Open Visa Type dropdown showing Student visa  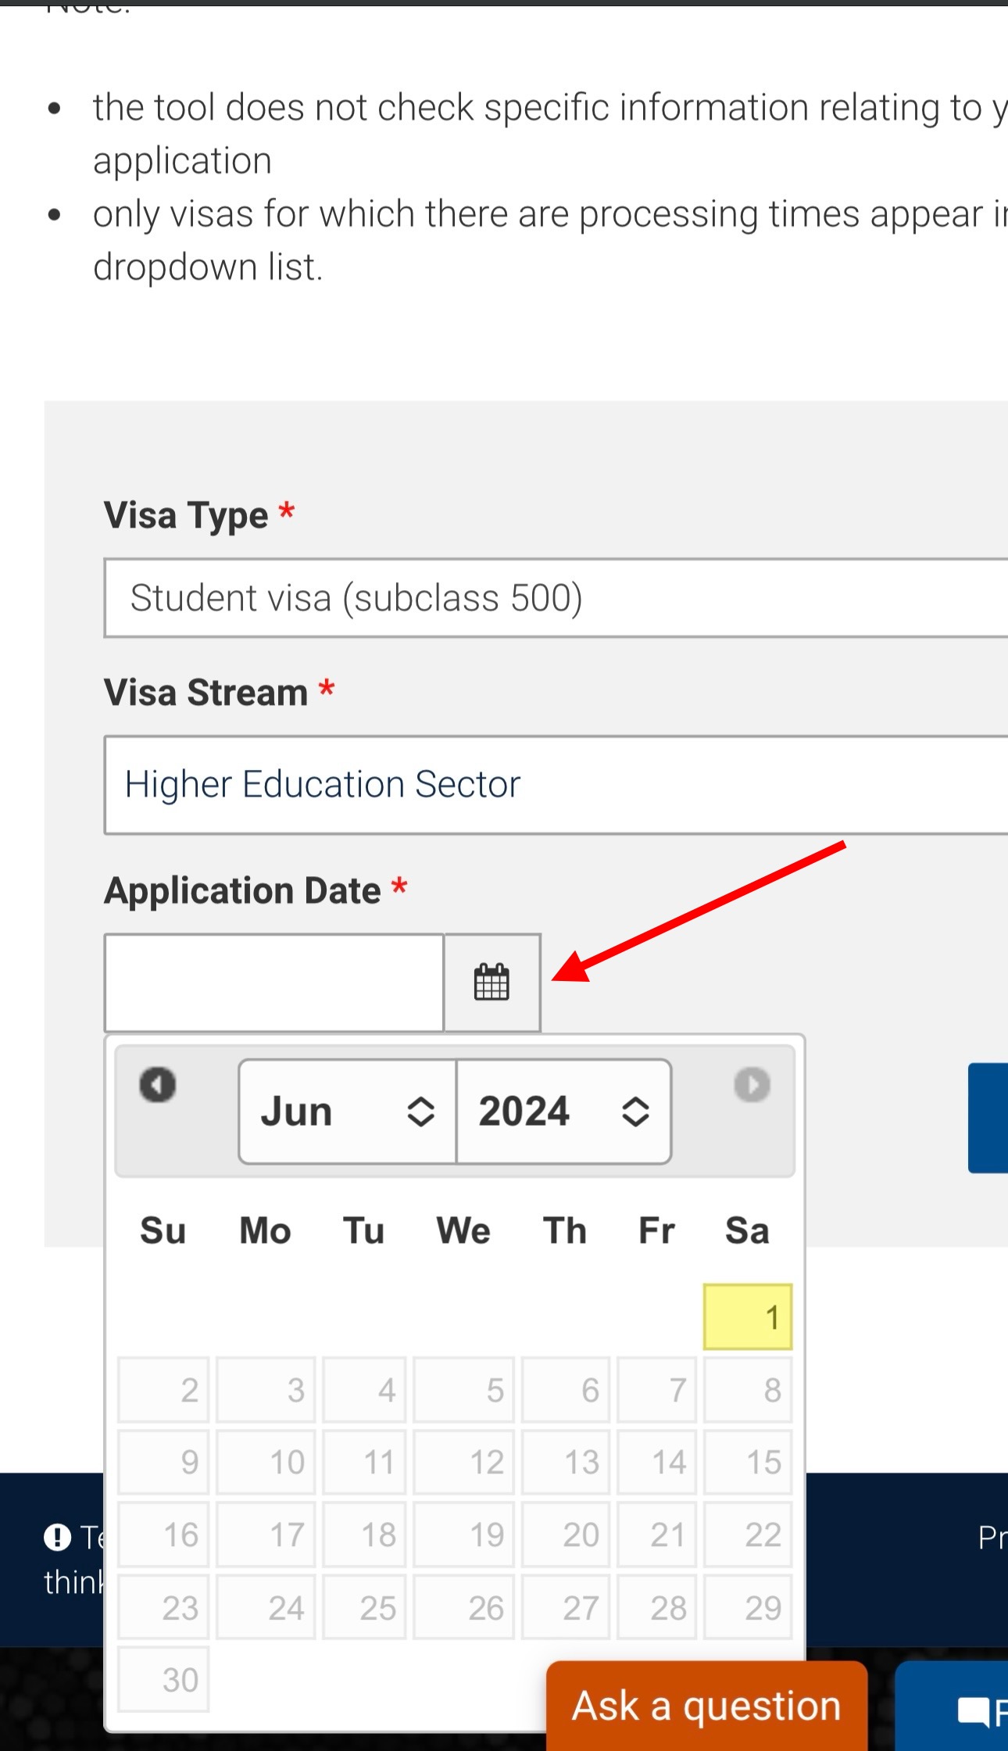556,598
